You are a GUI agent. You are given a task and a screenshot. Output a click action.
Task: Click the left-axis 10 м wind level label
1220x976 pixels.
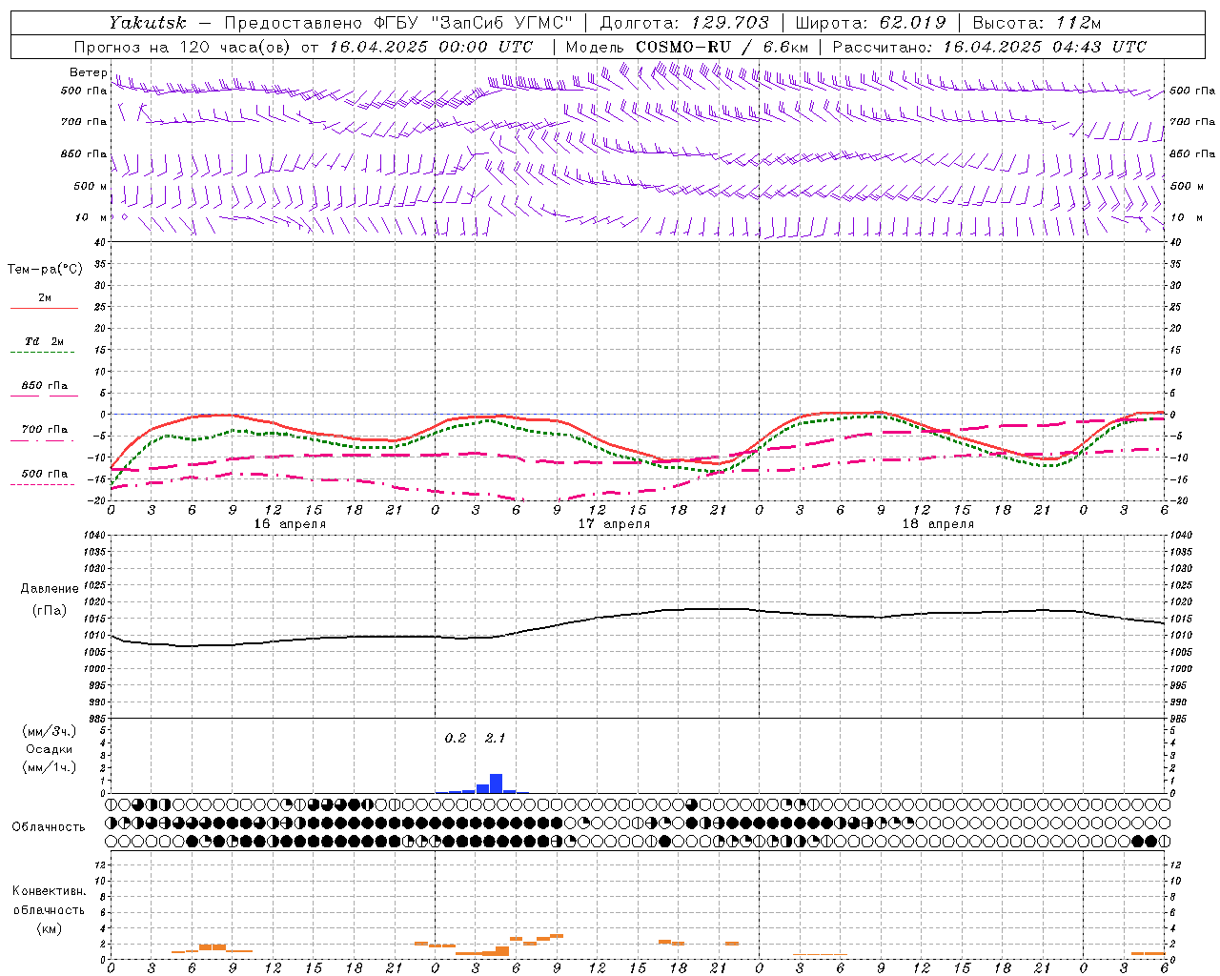click(91, 217)
